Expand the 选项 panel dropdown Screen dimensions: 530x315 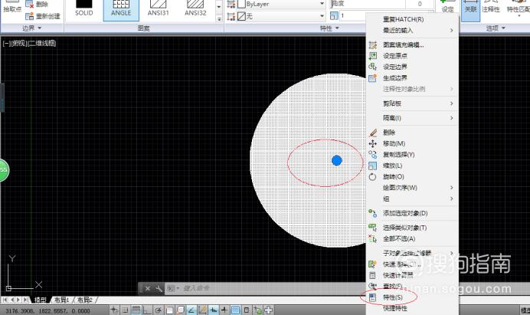click(496, 28)
